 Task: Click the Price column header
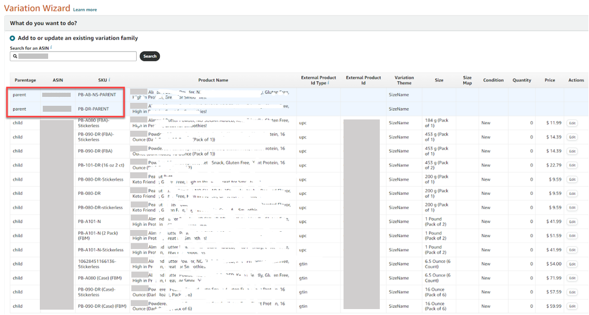(x=550, y=80)
